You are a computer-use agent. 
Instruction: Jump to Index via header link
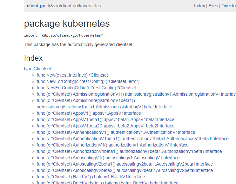click(x=199, y=6)
